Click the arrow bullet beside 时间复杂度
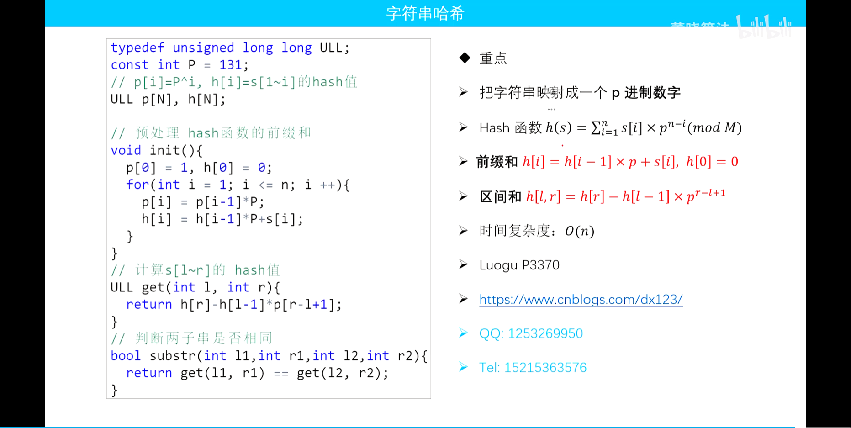This screenshot has height=428, width=851. (464, 230)
